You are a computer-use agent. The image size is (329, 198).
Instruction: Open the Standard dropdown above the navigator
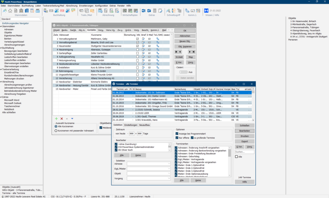[40, 19]
